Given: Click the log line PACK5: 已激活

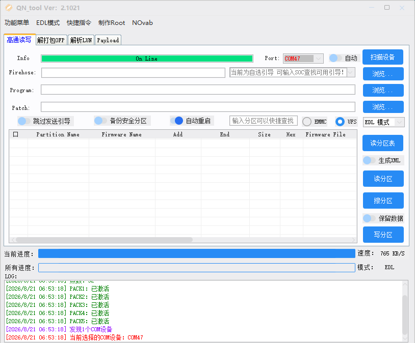Looking at the screenshot, I should pyautogui.click(x=58, y=321).
